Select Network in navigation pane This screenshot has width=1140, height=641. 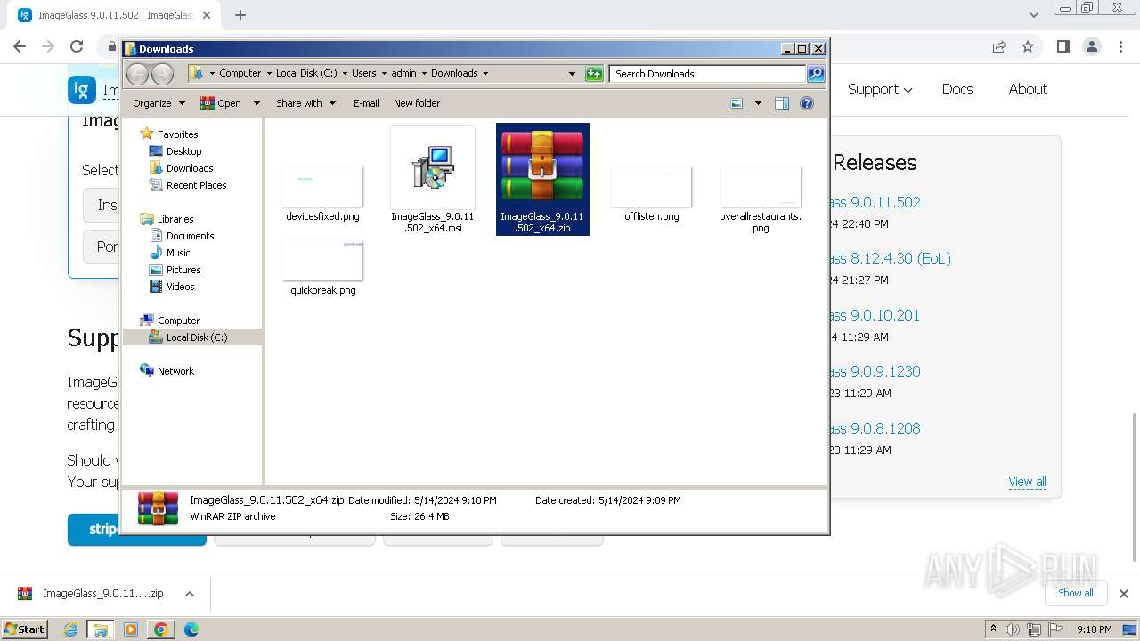click(175, 371)
